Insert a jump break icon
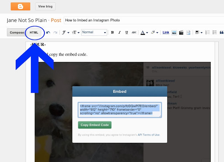 (188, 33)
